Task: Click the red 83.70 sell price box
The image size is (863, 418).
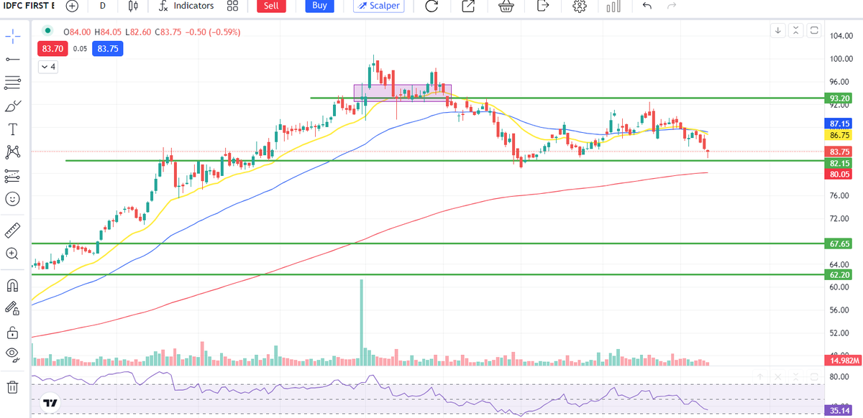Action: [52, 49]
